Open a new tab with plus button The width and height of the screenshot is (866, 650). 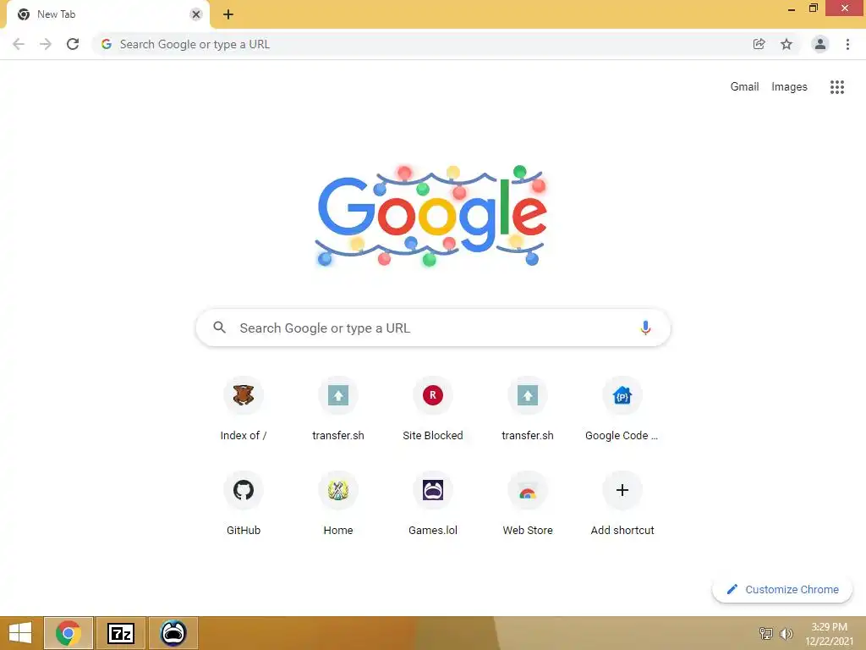[228, 14]
